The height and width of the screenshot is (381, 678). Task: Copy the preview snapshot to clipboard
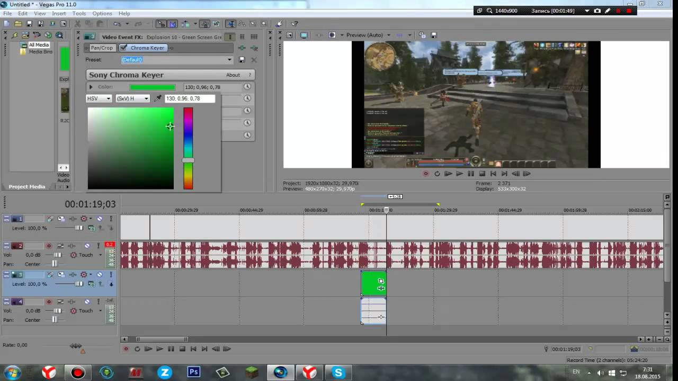422,35
